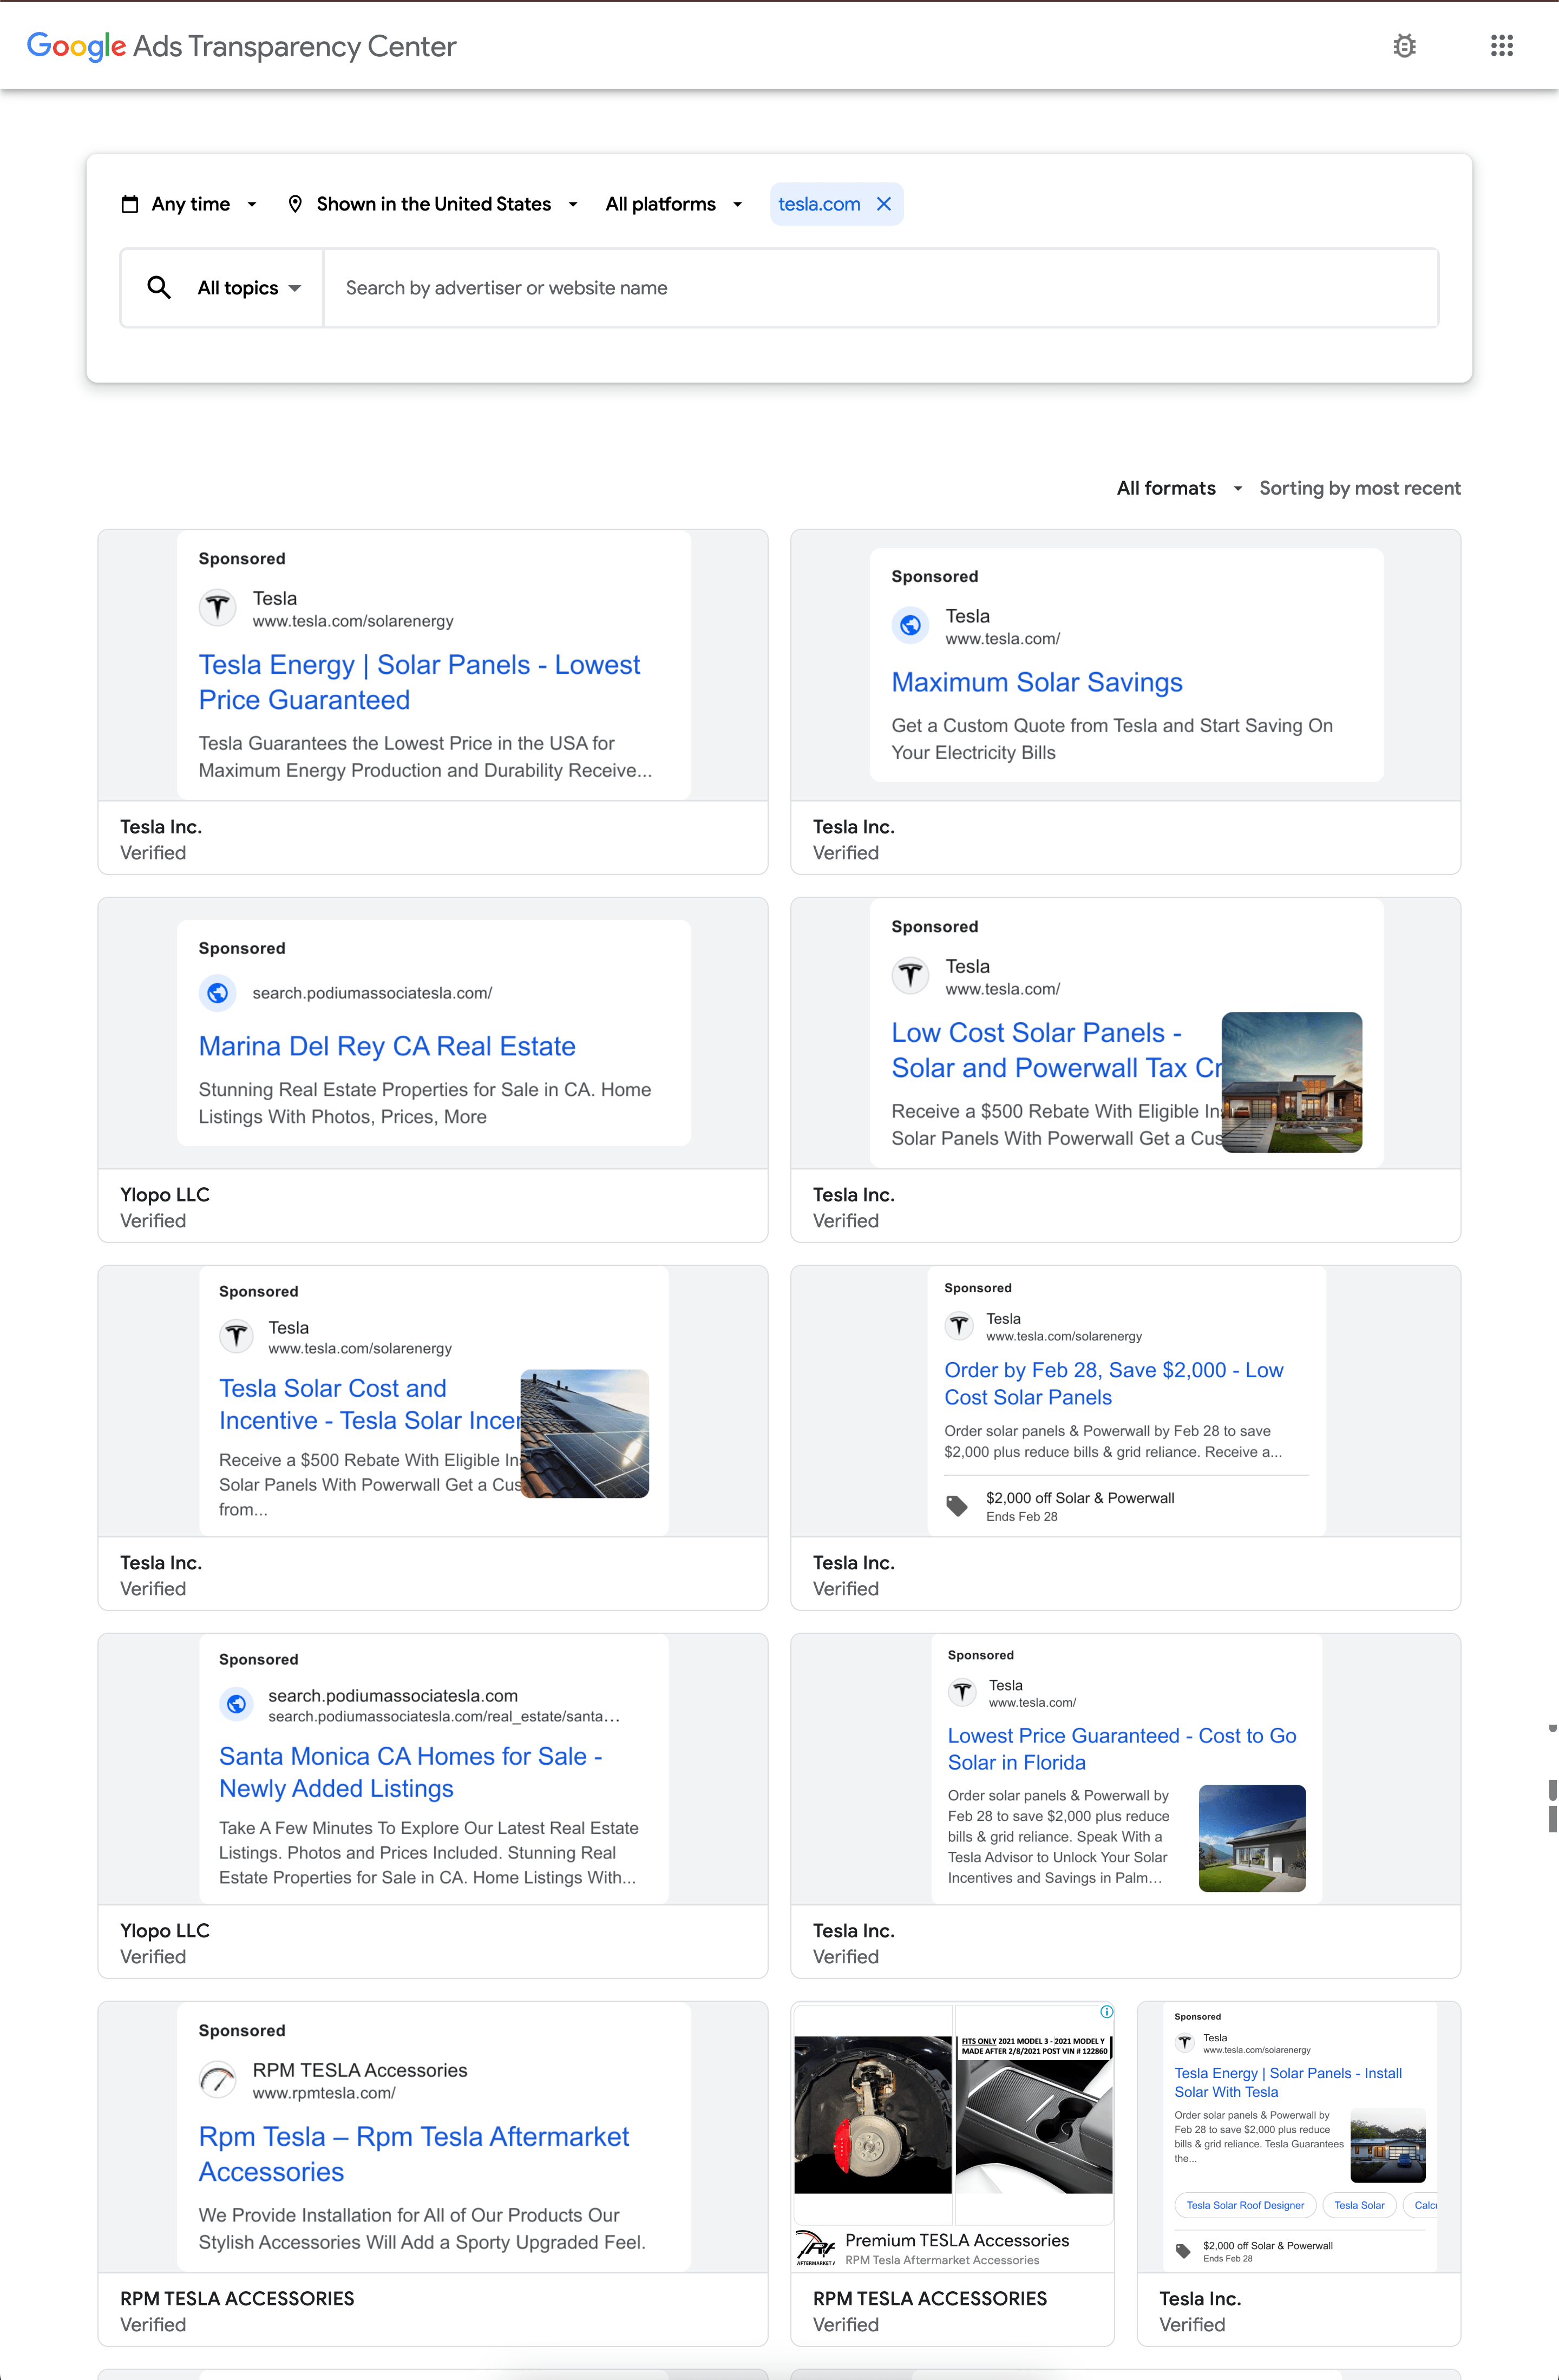Click Ylopo LLC under Marina Del Rey ad

165,1195
